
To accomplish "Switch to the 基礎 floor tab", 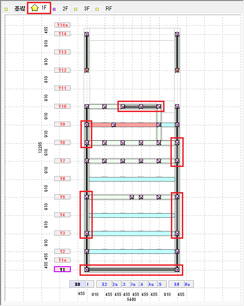I will click(x=15, y=9).
